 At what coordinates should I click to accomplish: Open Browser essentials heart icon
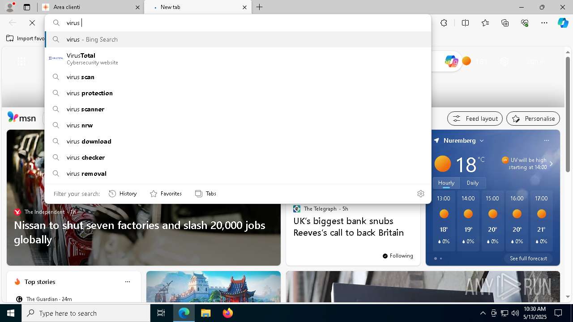(525, 23)
